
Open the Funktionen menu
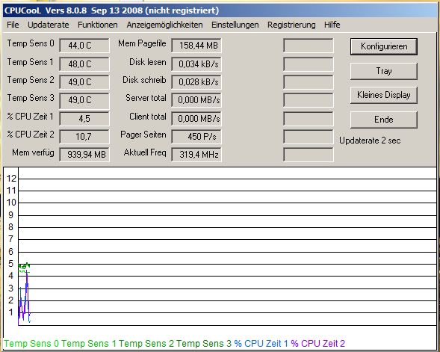[98, 25]
